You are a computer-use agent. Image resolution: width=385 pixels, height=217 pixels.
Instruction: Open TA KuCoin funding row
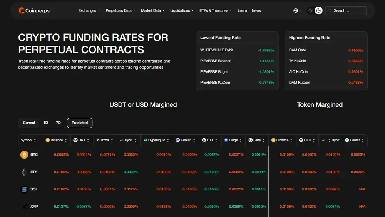click(326, 61)
